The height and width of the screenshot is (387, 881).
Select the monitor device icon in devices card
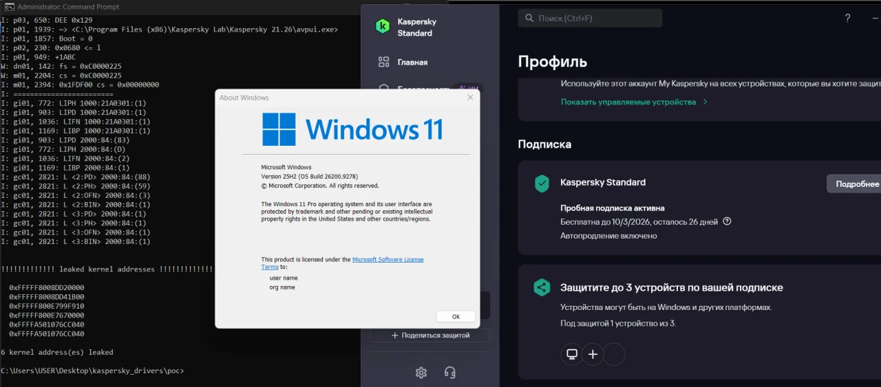(x=571, y=354)
